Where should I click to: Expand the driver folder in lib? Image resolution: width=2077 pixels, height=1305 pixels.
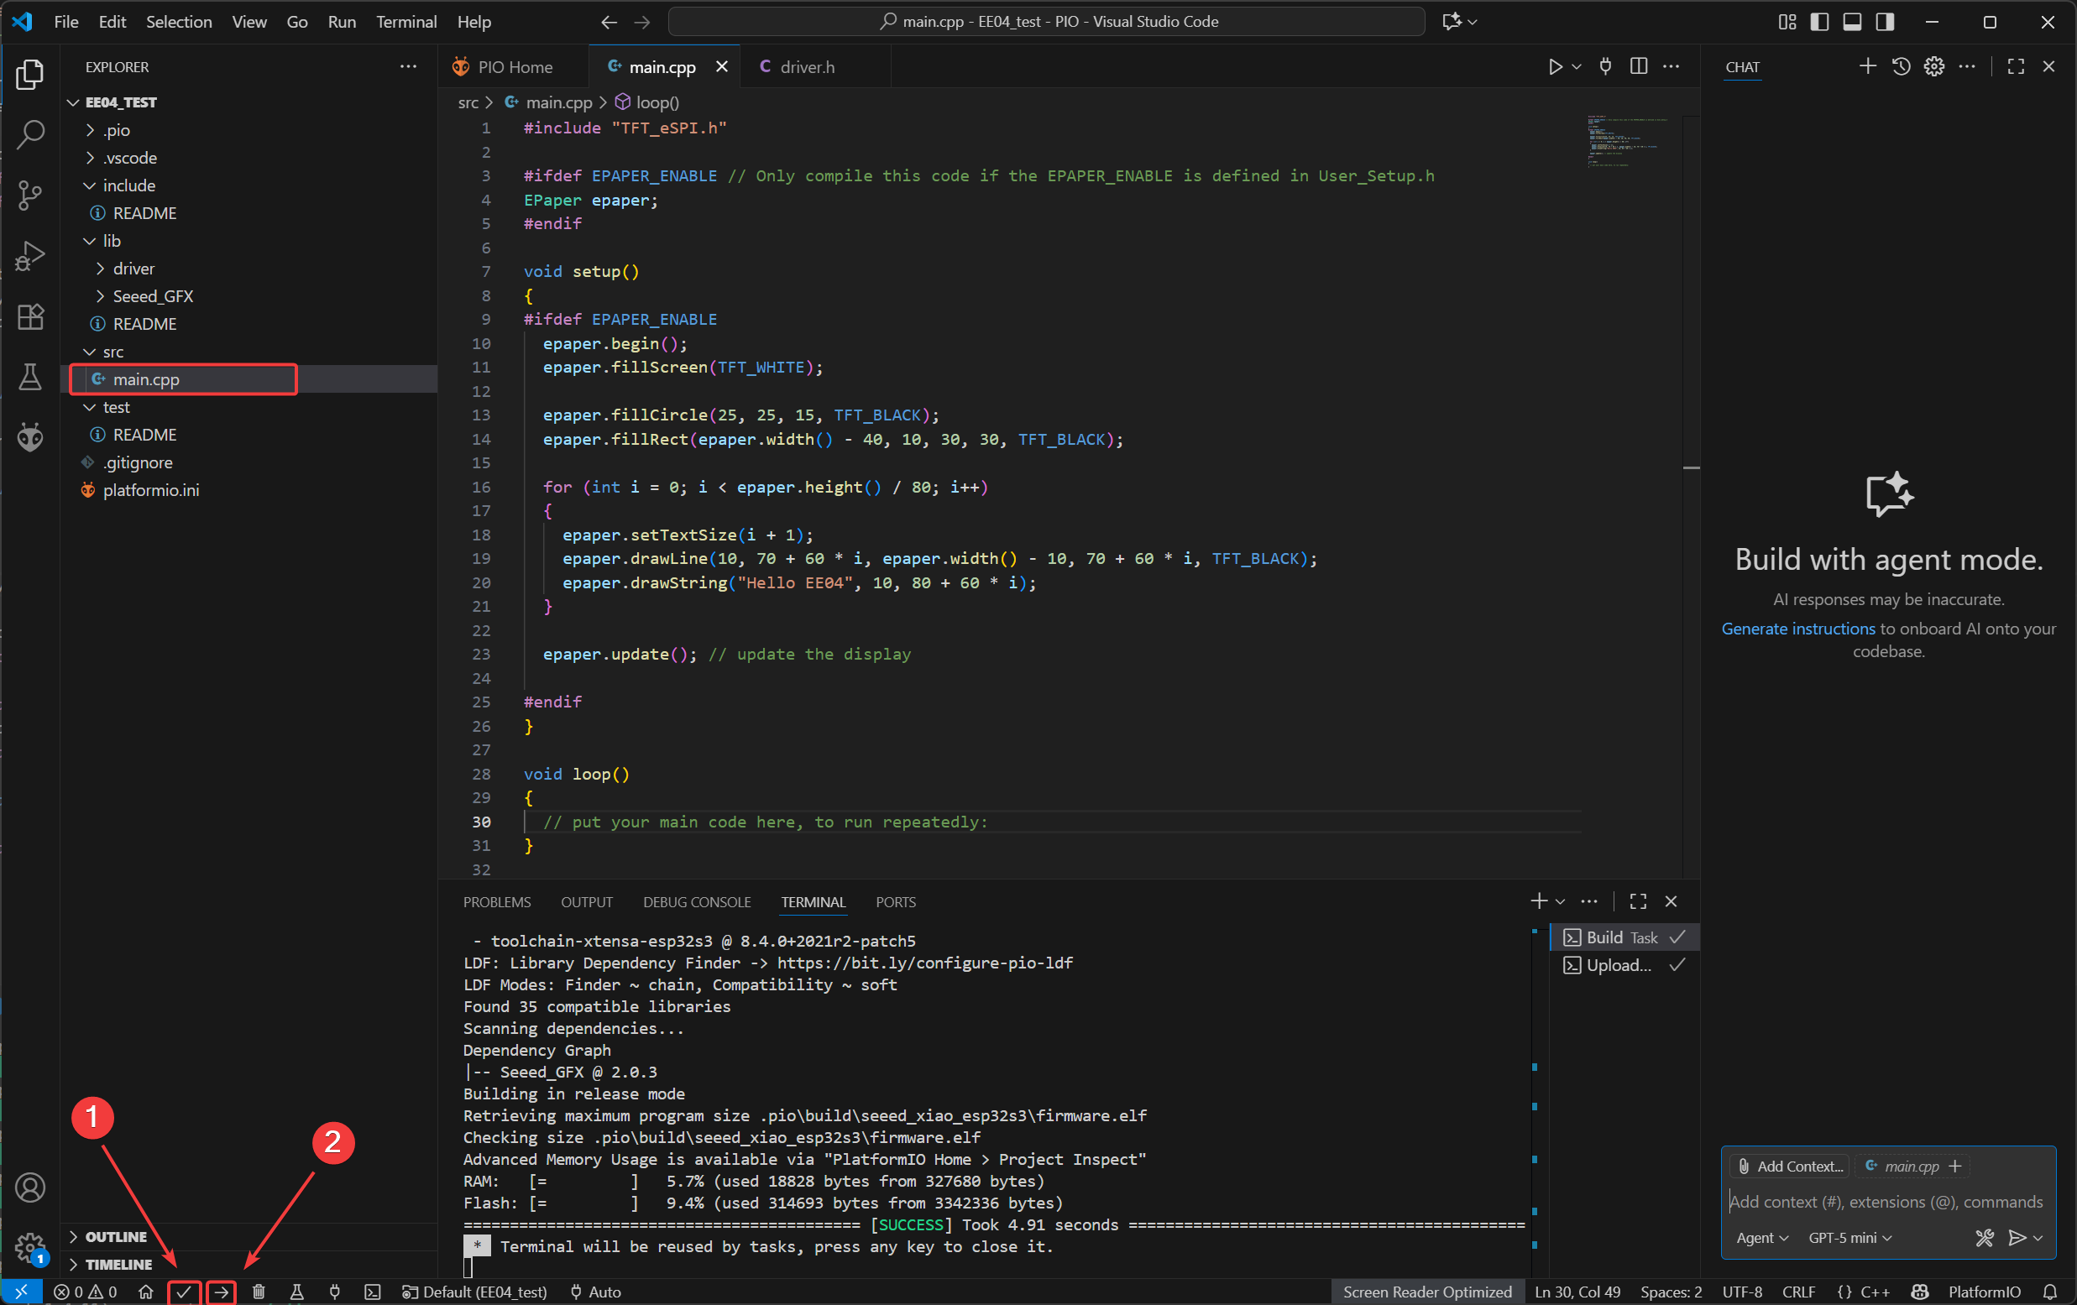coord(133,269)
